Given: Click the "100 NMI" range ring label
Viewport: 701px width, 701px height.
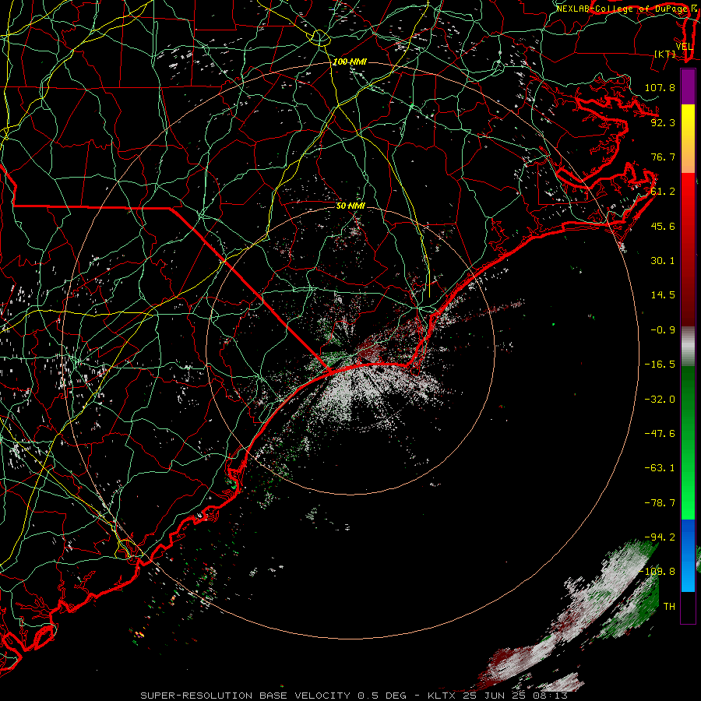Looking at the screenshot, I should pyautogui.click(x=350, y=62).
